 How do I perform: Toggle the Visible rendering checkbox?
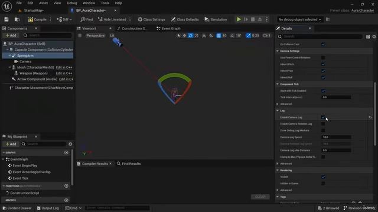click(323, 177)
